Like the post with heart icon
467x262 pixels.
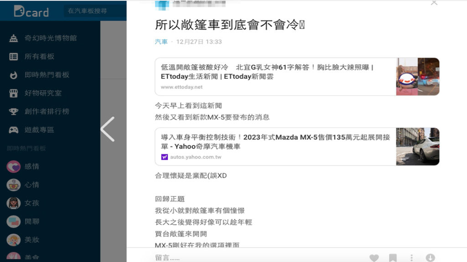tap(374, 257)
